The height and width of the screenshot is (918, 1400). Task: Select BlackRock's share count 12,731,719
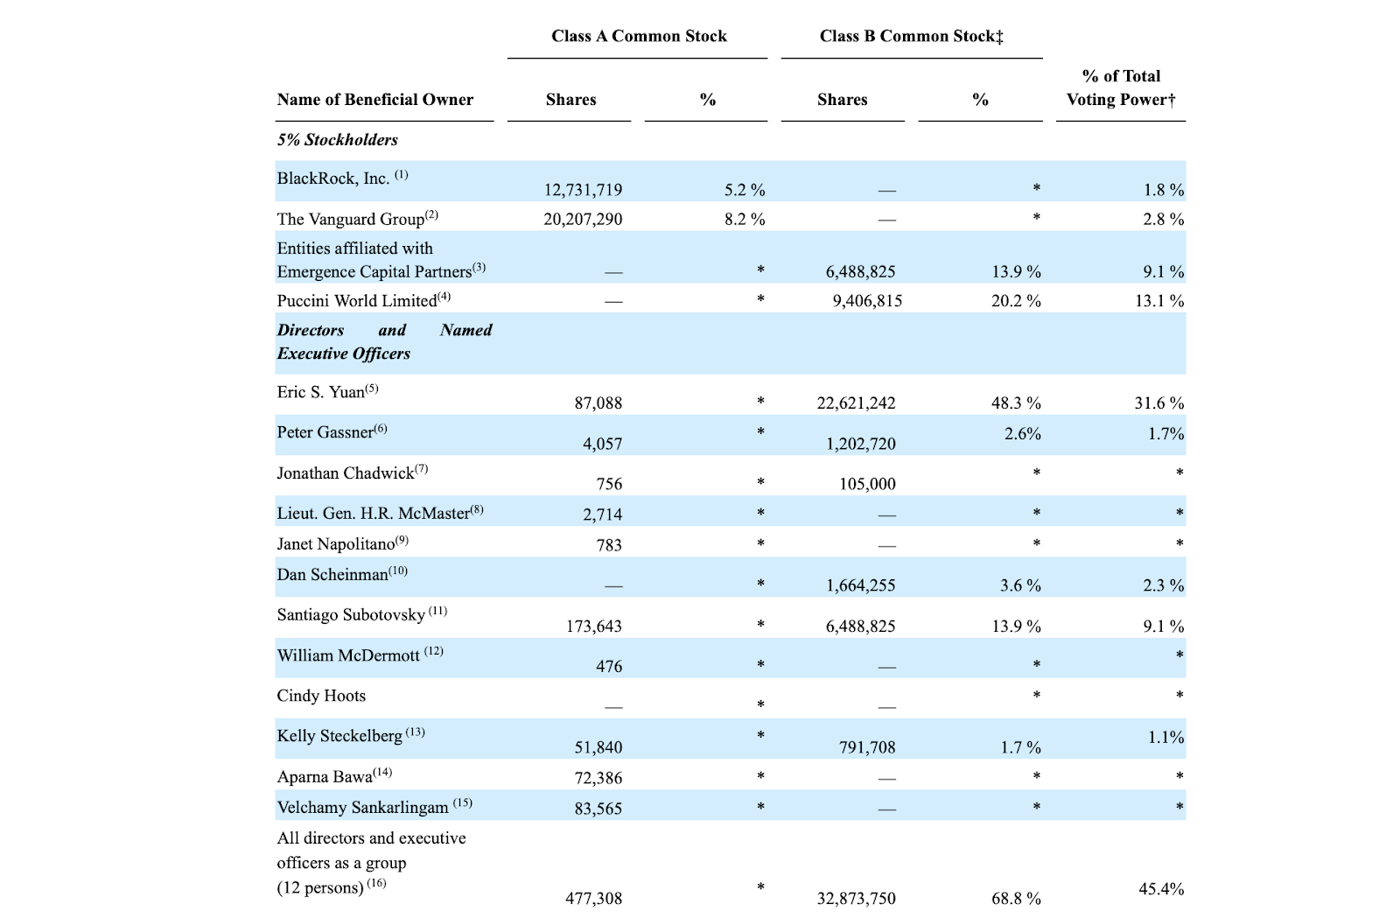583,190
